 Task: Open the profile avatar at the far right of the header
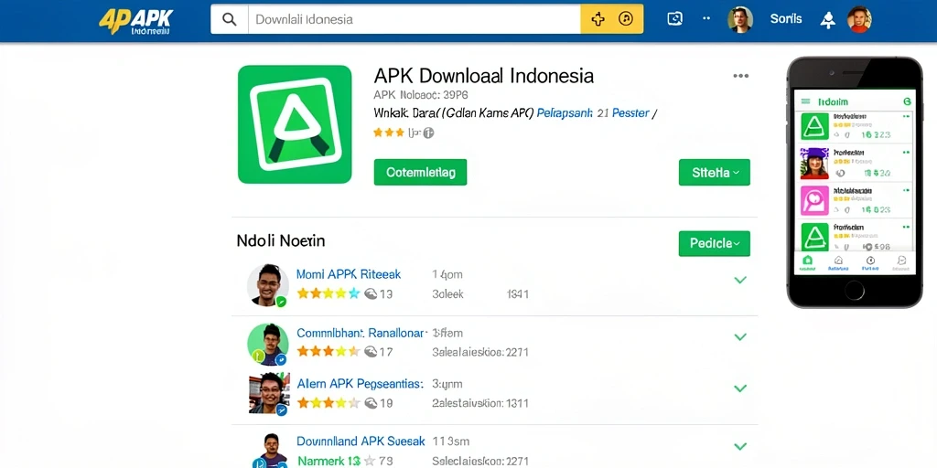click(x=859, y=20)
